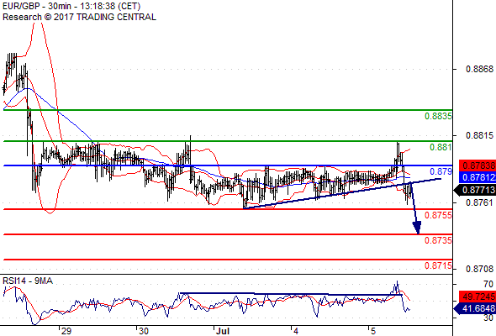The image size is (496, 336).
Task: Click the date label 5 on time axis
Action: tap(373, 331)
